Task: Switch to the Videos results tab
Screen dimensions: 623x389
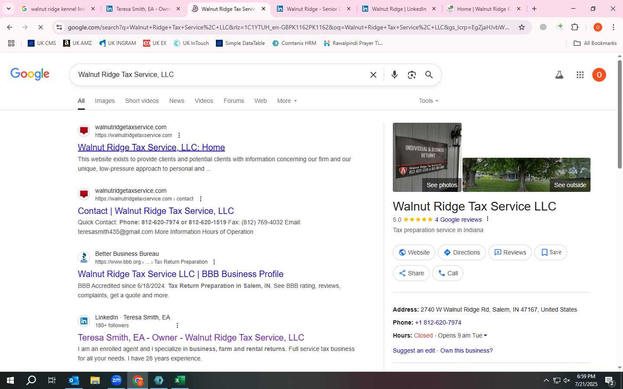Action: (204, 101)
